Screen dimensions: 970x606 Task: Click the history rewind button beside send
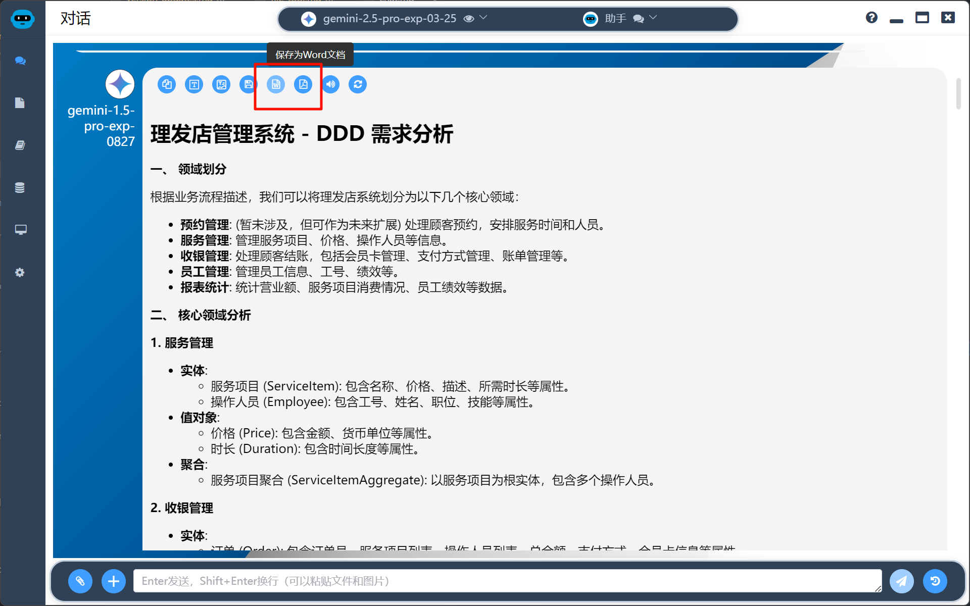click(935, 581)
